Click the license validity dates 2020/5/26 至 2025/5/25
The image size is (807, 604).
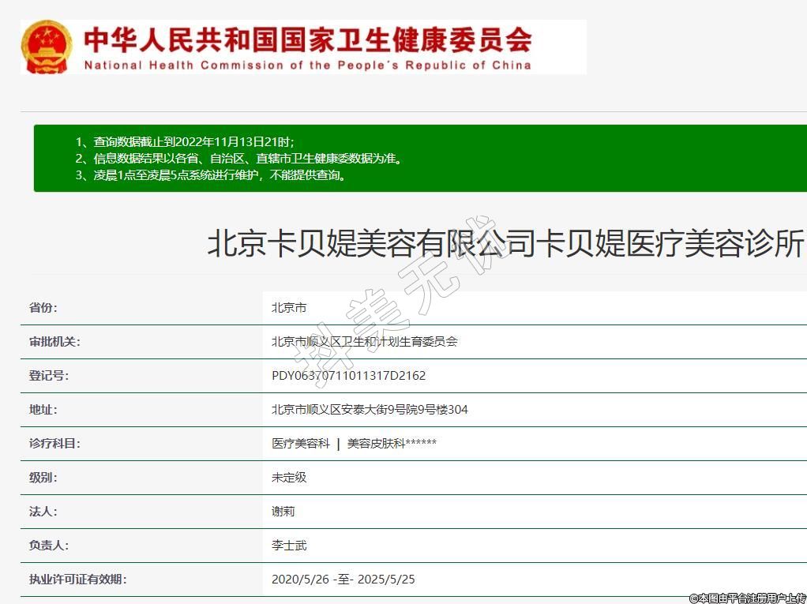[343, 580]
